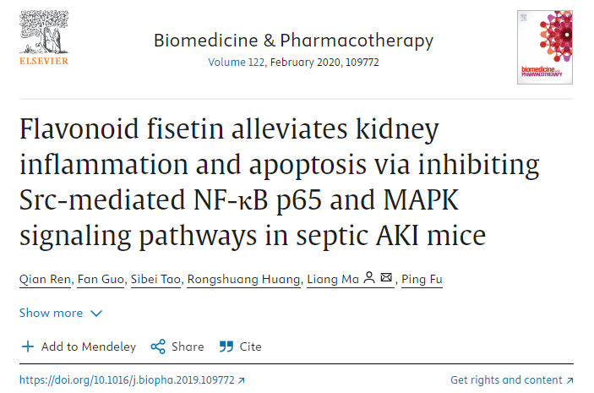
Task: Click the envelope email icon beside Liang Ma
Action: [x=386, y=277]
